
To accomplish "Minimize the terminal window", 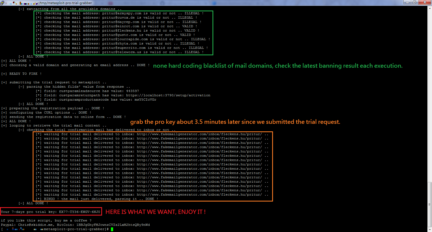I will 407,2.
